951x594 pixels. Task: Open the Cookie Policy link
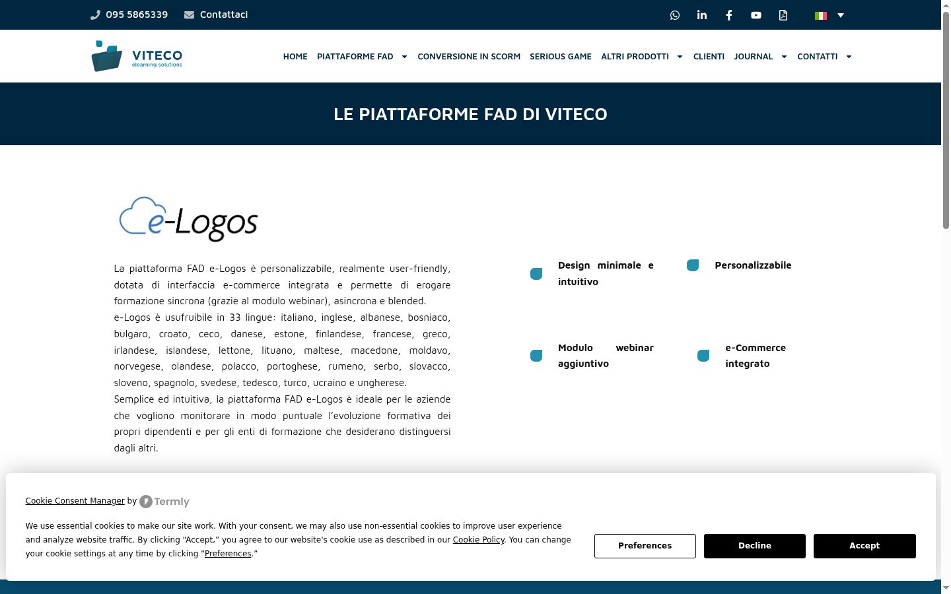479,540
